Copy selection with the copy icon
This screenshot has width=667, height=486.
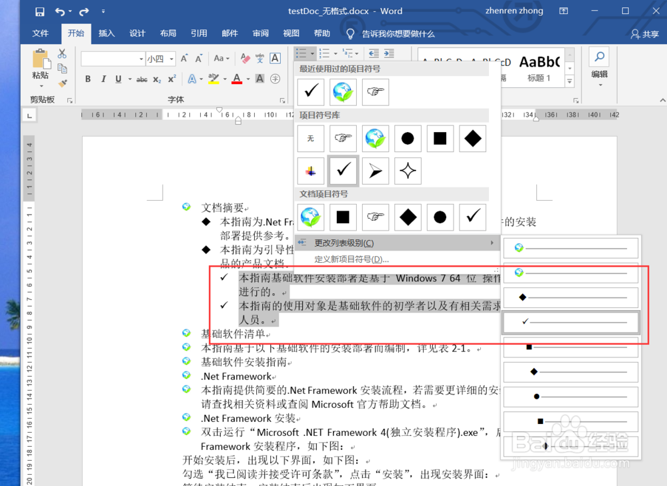(62, 68)
